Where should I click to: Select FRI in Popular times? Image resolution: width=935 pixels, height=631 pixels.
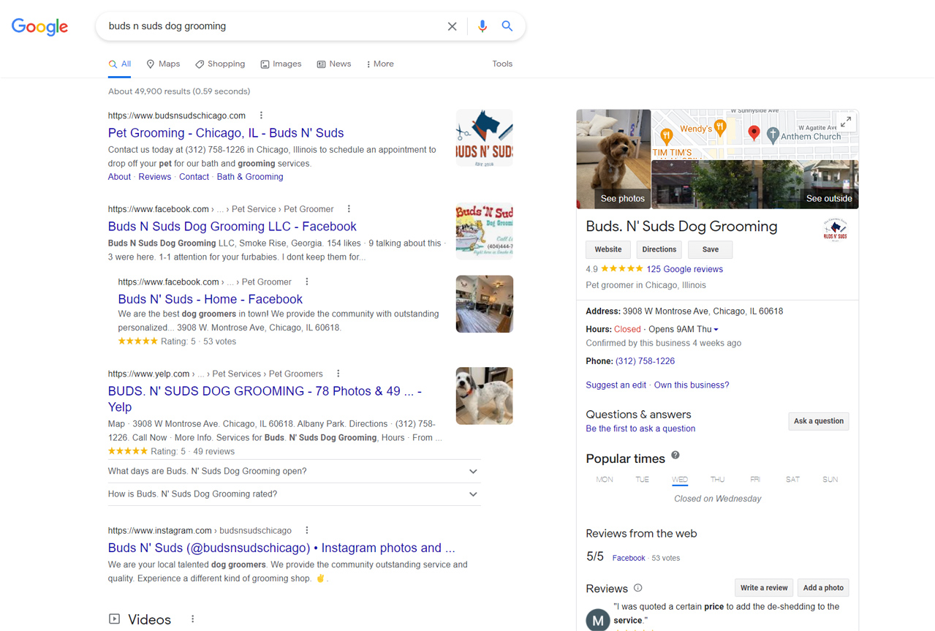[755, 480]
